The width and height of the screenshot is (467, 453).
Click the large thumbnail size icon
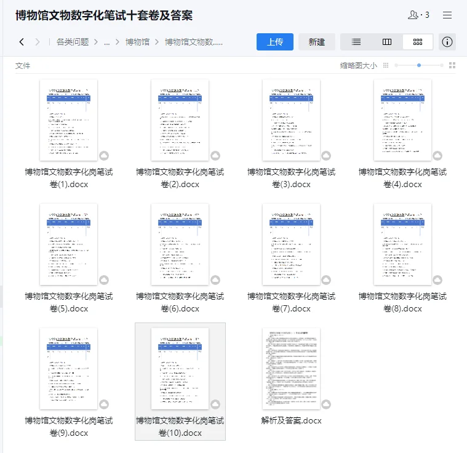pos(452,65)
